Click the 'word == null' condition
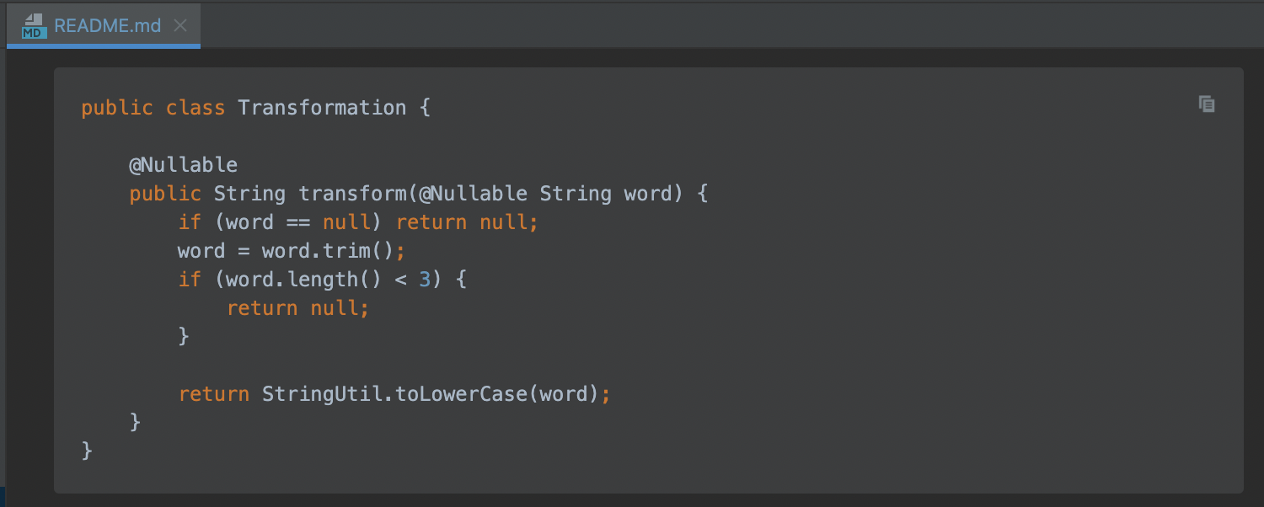 click(x=298, y=222)
